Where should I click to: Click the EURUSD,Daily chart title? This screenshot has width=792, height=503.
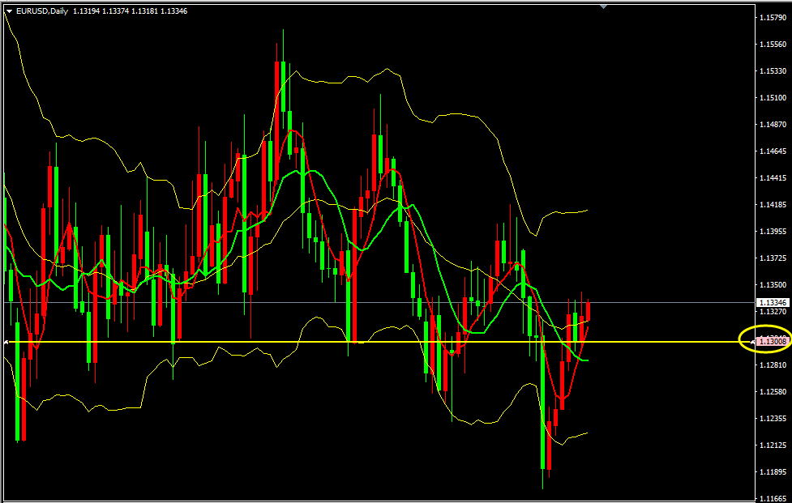[42, 11]
